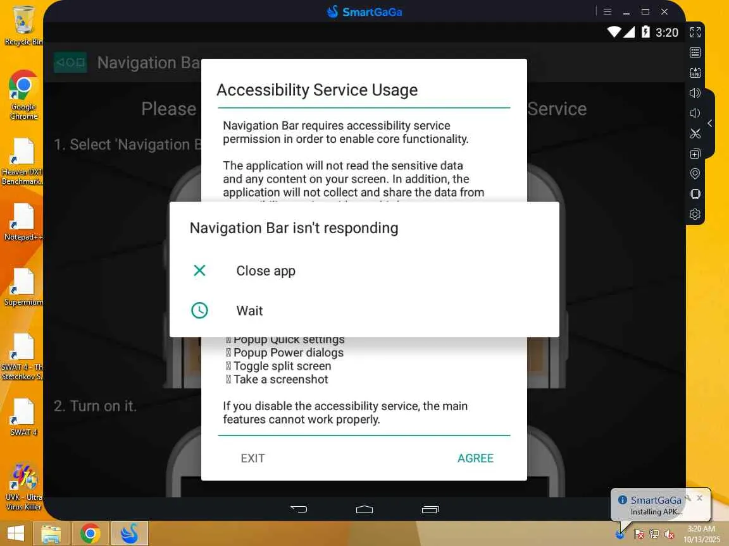Click SmartGaGa taskbar button

pos(130,533)
